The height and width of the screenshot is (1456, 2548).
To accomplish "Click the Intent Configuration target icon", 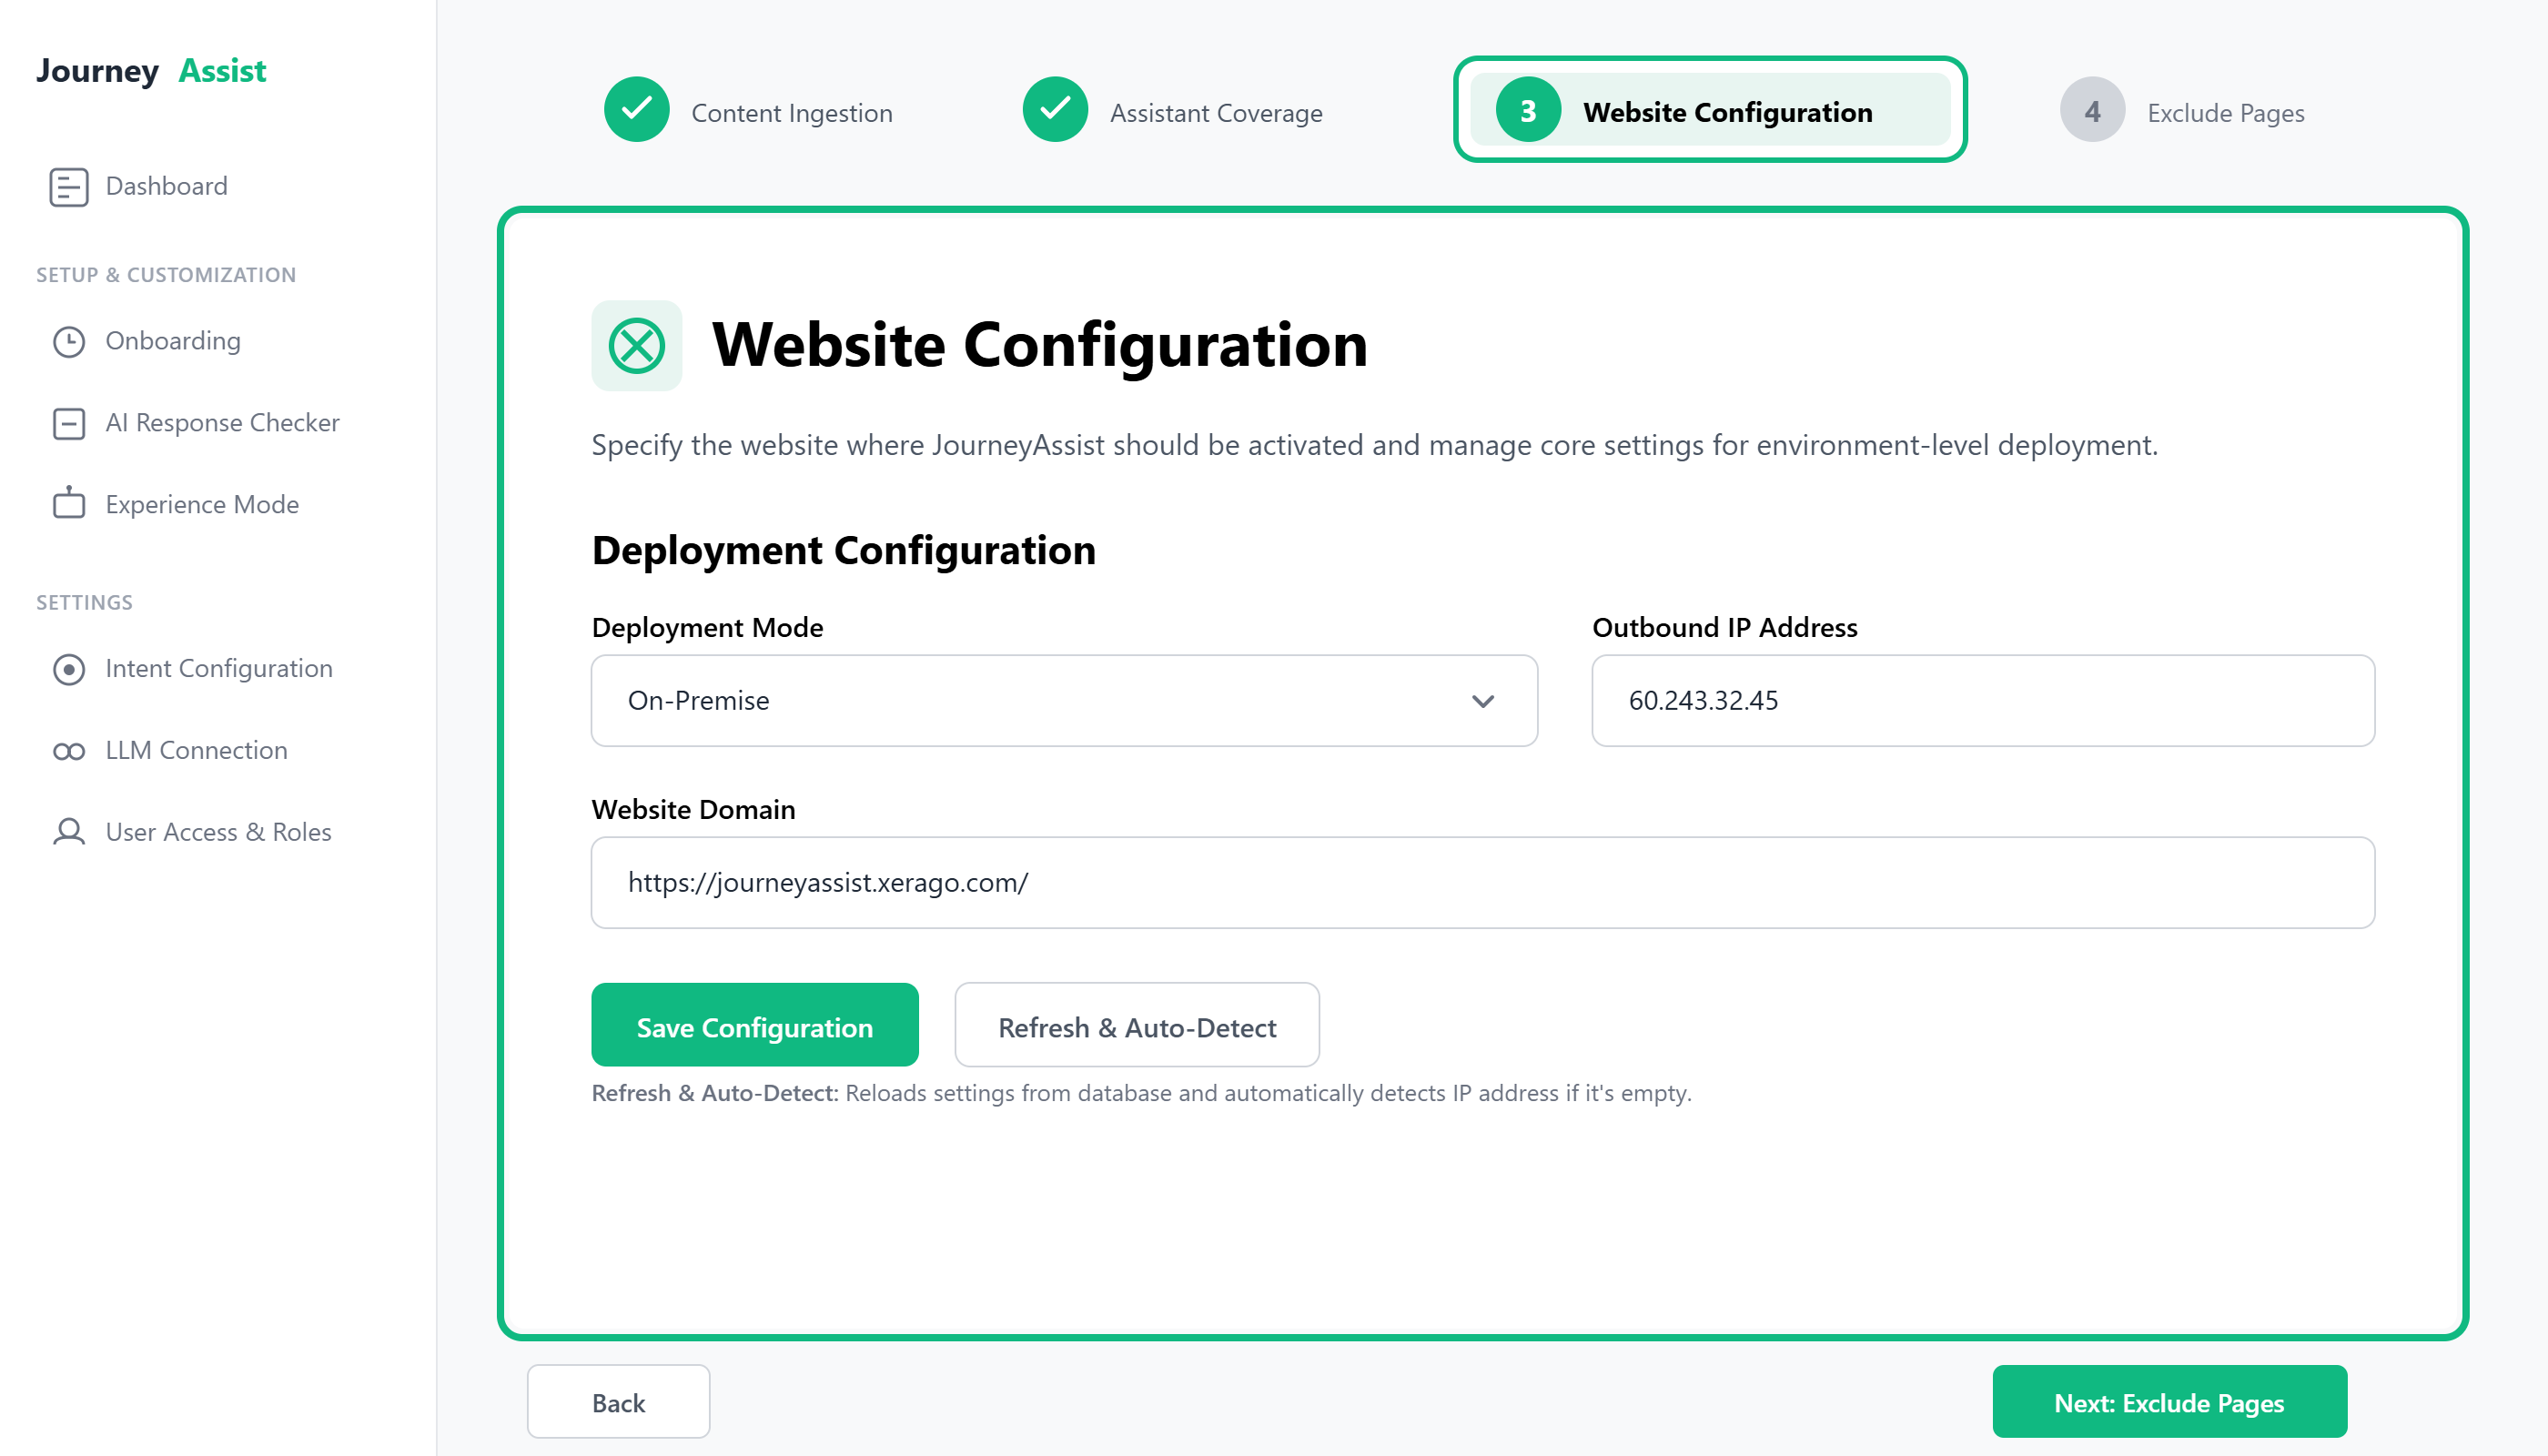I will (69, 669).
